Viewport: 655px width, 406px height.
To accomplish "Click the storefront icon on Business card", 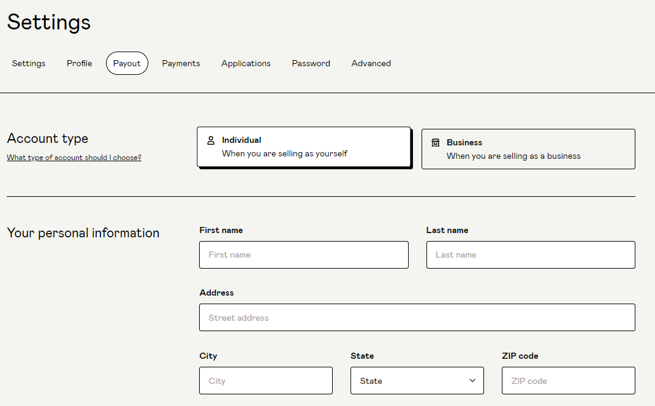I will [x=435, y=142].
